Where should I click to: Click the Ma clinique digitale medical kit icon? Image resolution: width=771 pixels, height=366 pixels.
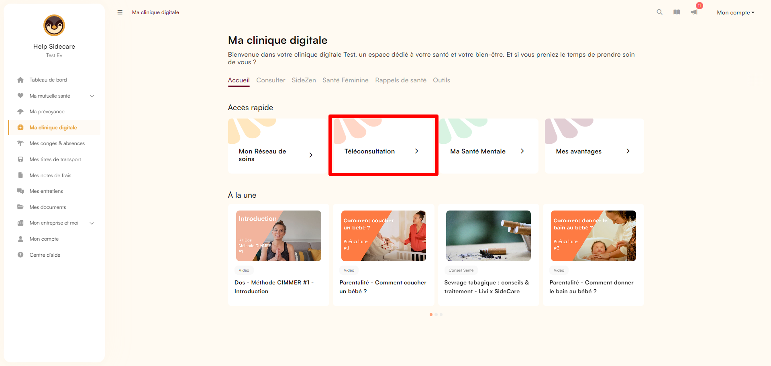coord(20,127)
